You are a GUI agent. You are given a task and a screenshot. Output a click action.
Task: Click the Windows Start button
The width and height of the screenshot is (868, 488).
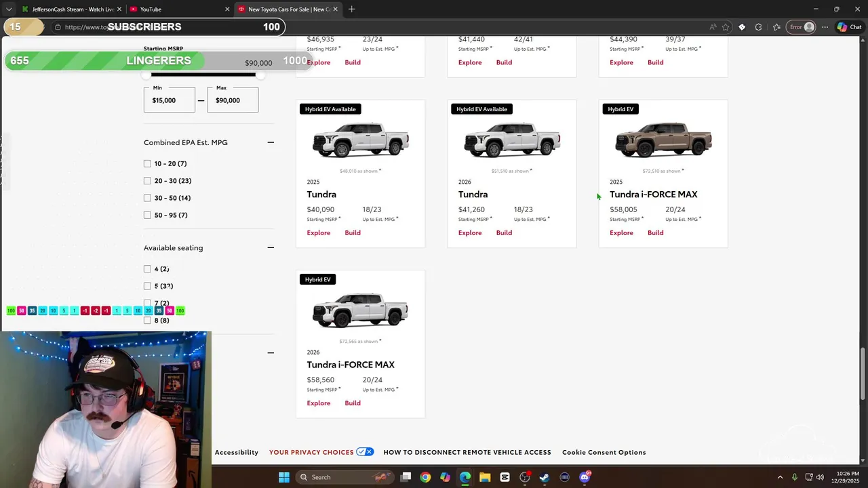point(284,477)
